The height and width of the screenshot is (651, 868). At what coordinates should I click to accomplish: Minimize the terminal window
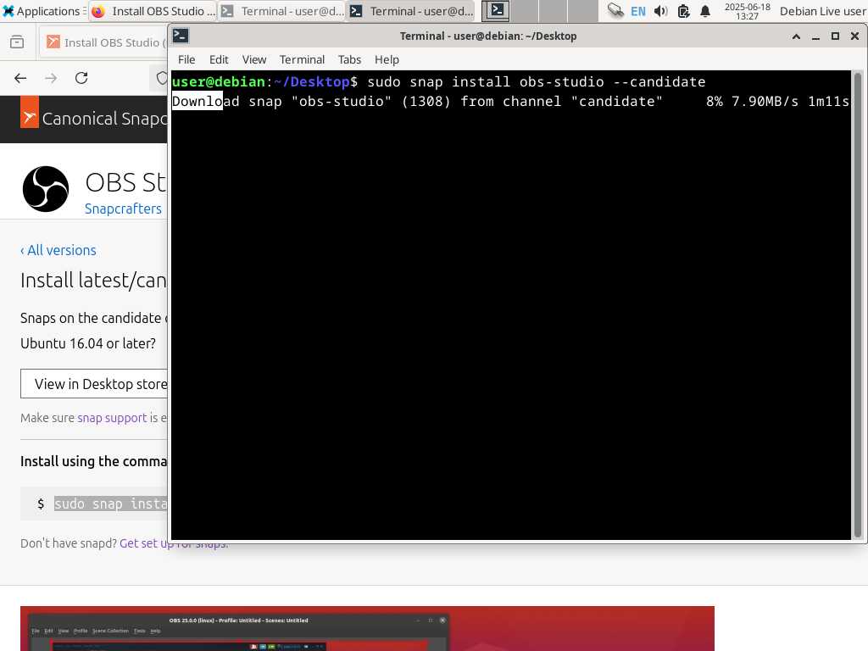click(x=815, y=36)
